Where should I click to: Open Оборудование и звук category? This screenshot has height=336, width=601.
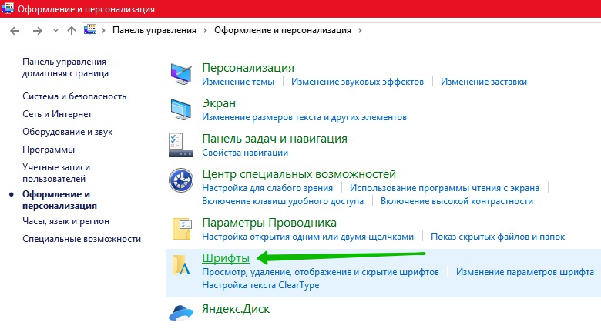(68, 132)
